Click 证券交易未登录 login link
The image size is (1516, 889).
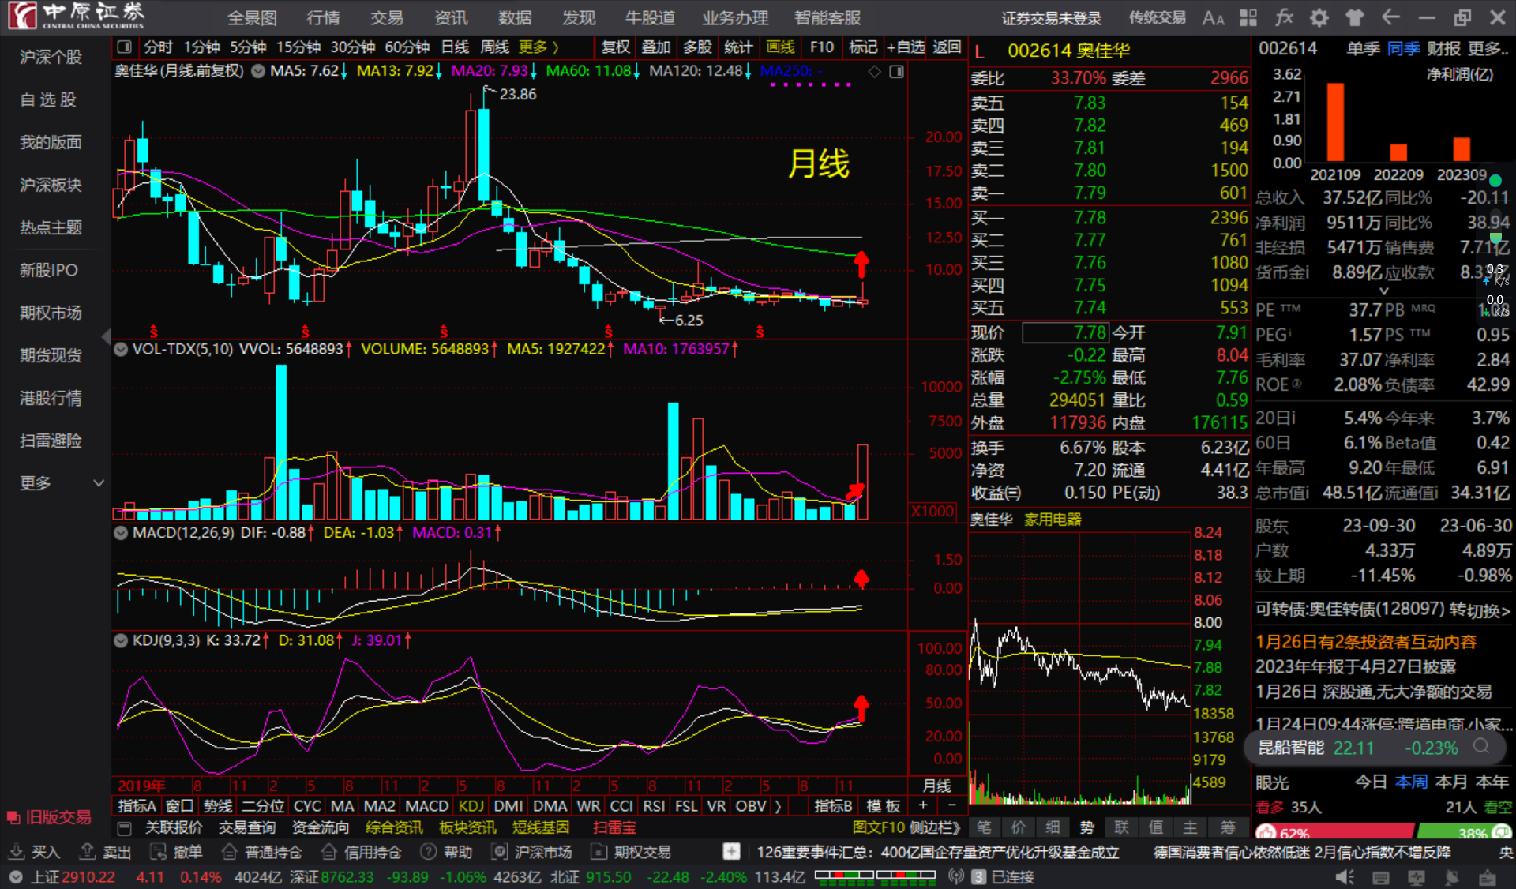click(1052, 18)
